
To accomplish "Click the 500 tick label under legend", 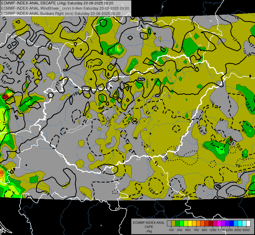I will (x=188, y=230).
